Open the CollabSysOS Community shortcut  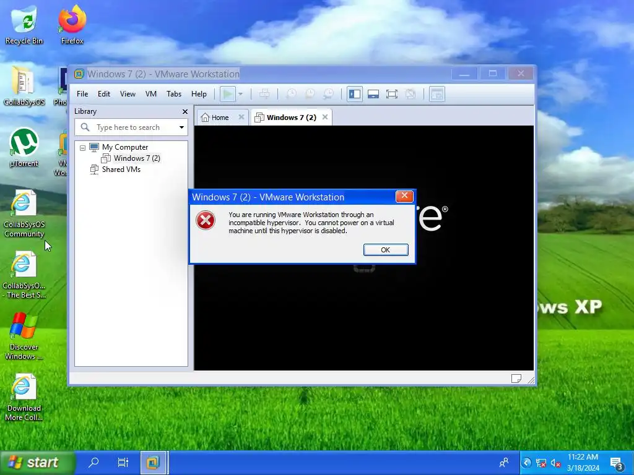24,213
